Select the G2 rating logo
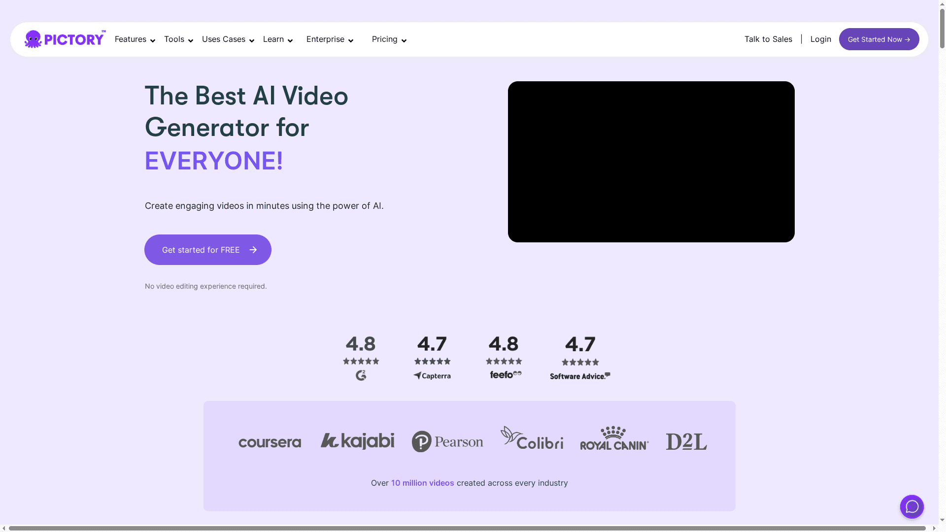Viewport: 946px width, 532px height. point(361,375)
